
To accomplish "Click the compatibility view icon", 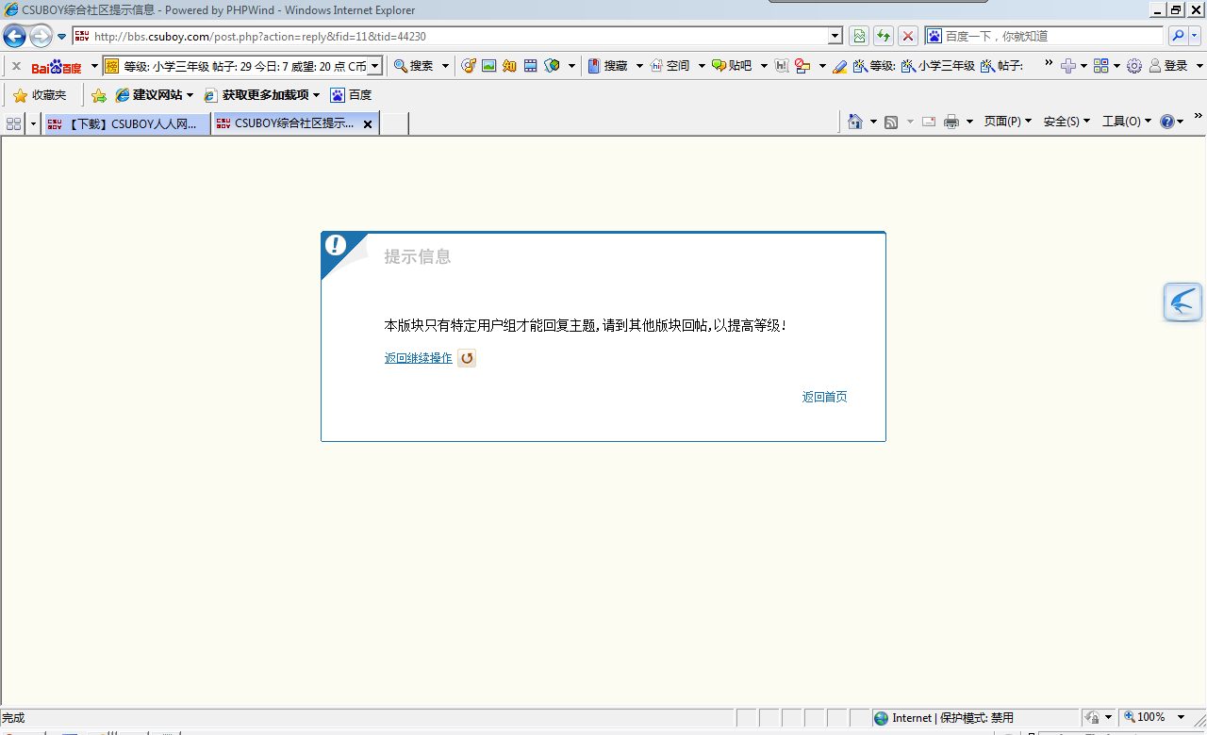I will (859, 36).
